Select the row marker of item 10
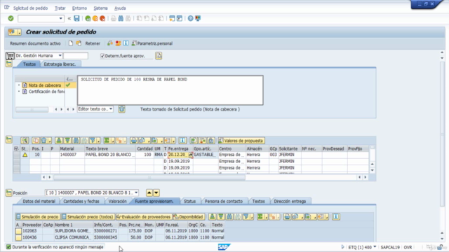The image size is (449, 252). coord(17,155)
